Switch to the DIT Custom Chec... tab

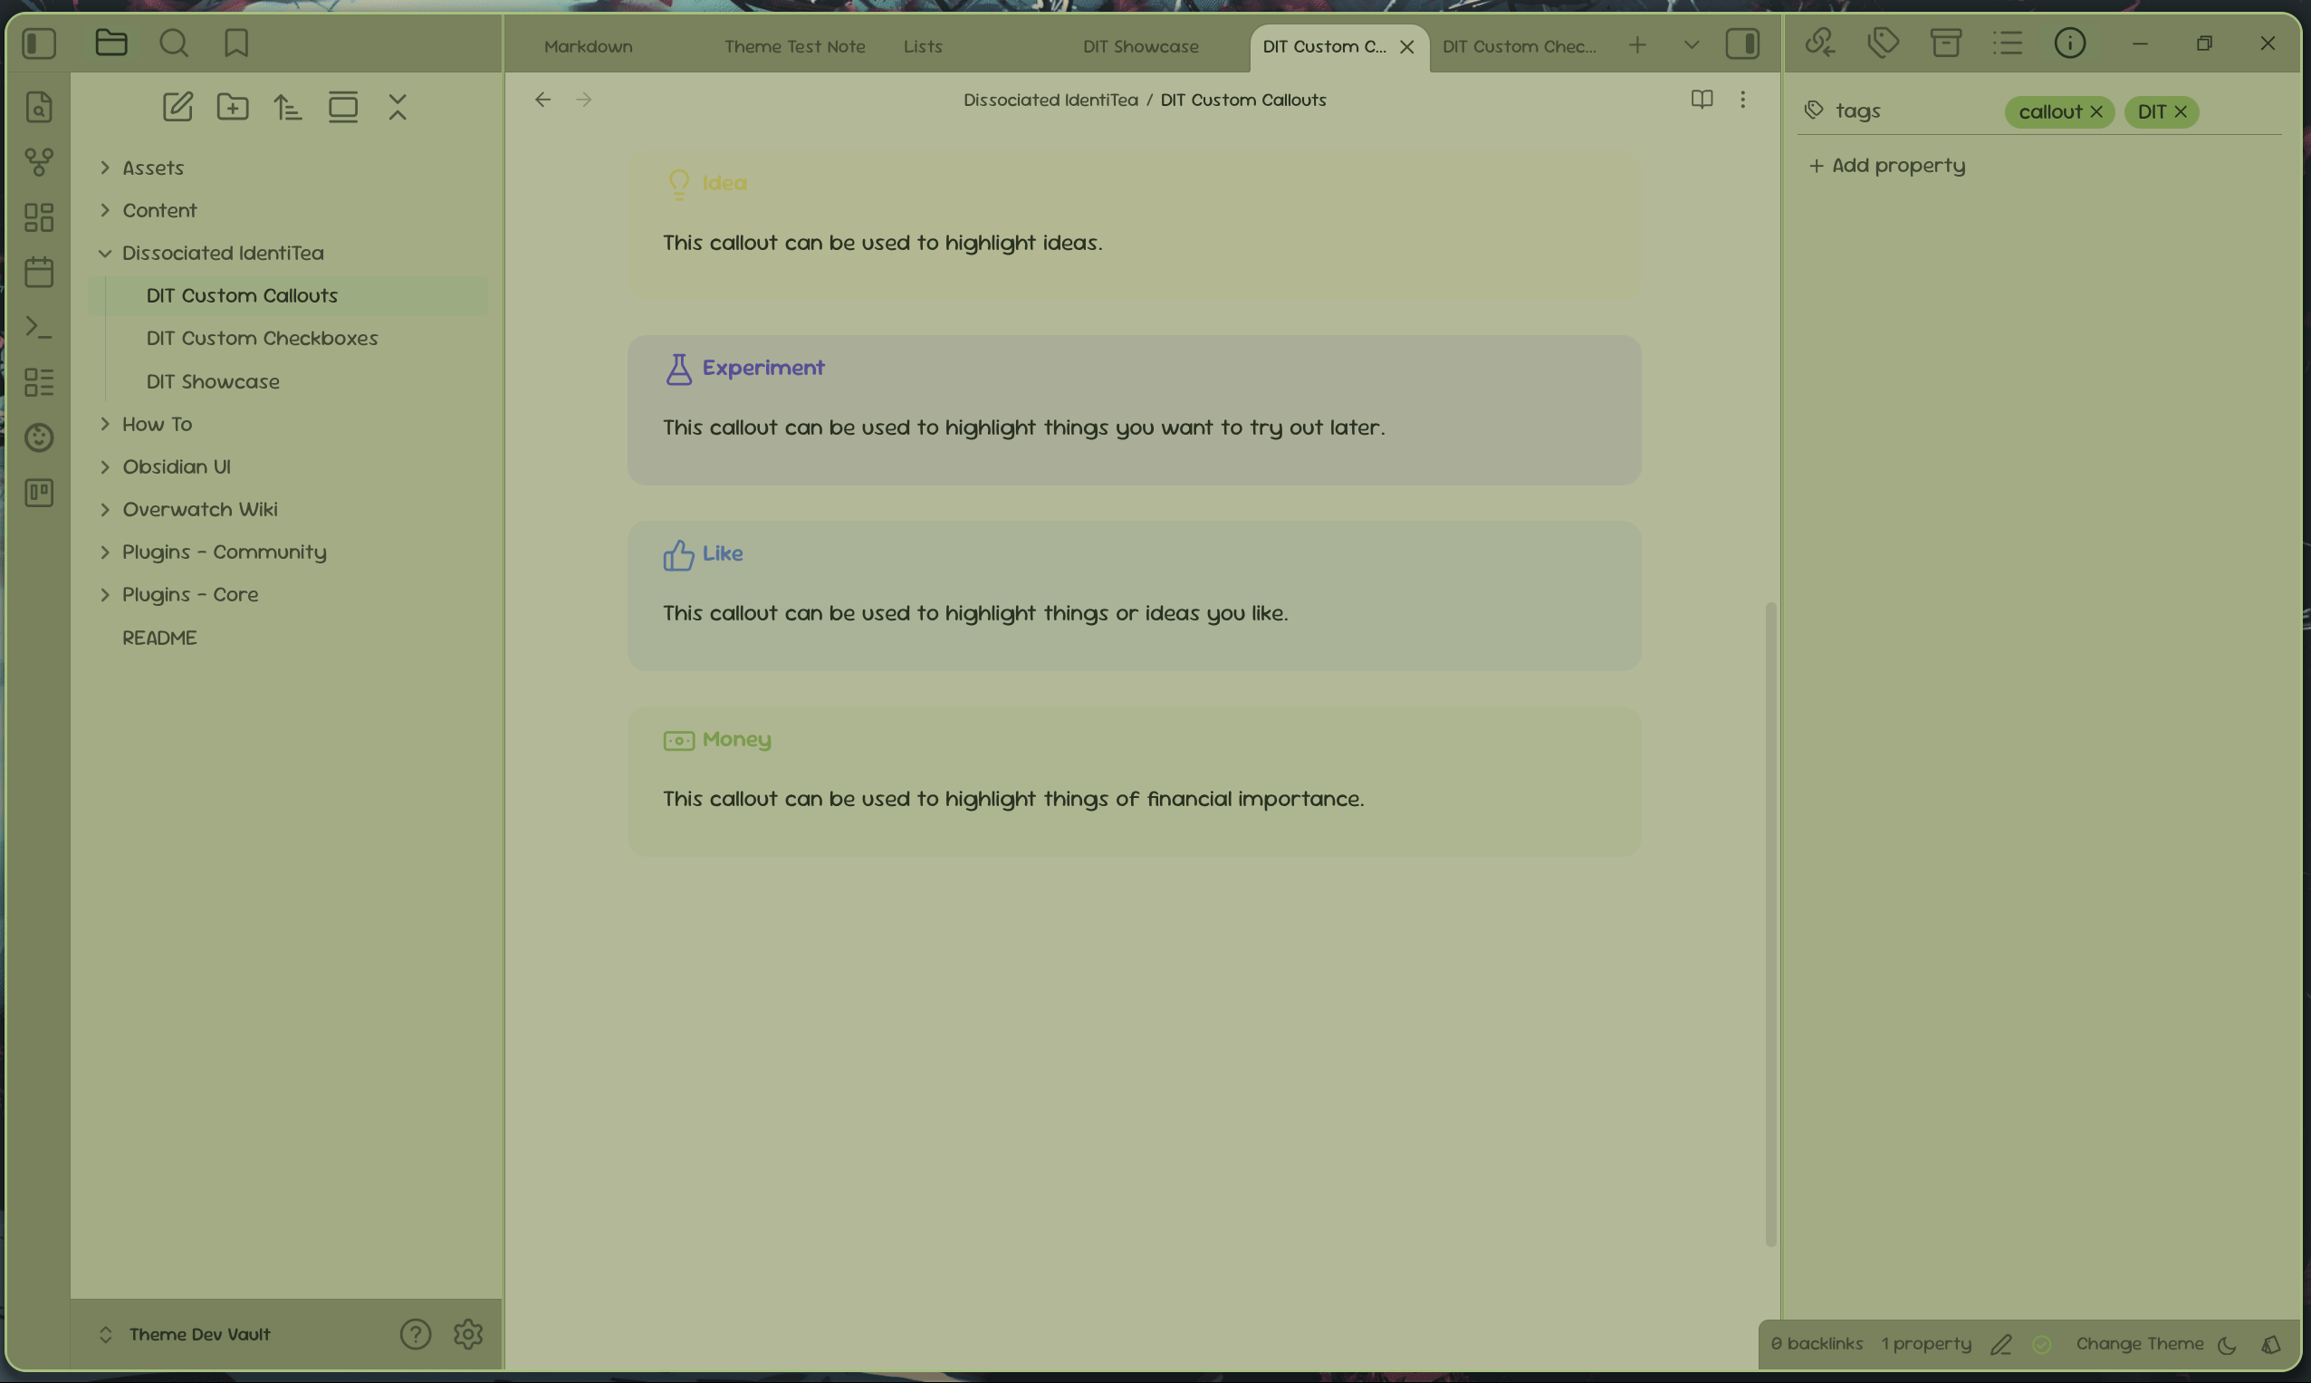1519,46
